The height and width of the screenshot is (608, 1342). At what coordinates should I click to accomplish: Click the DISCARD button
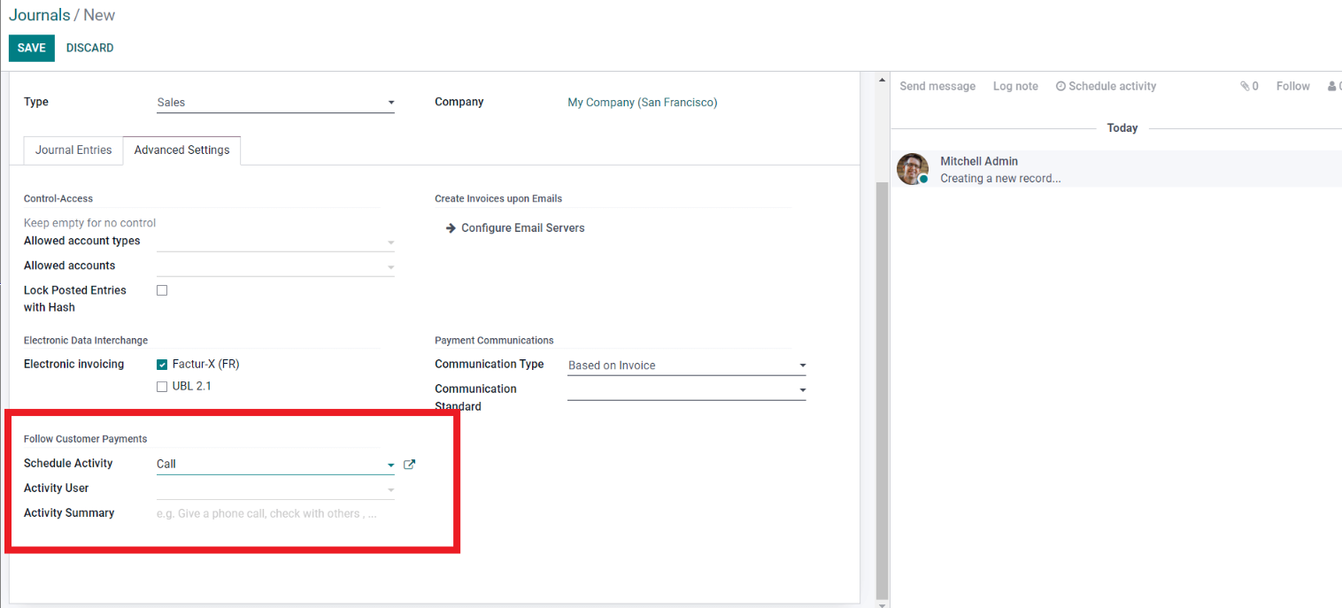[x=89, y=48]
